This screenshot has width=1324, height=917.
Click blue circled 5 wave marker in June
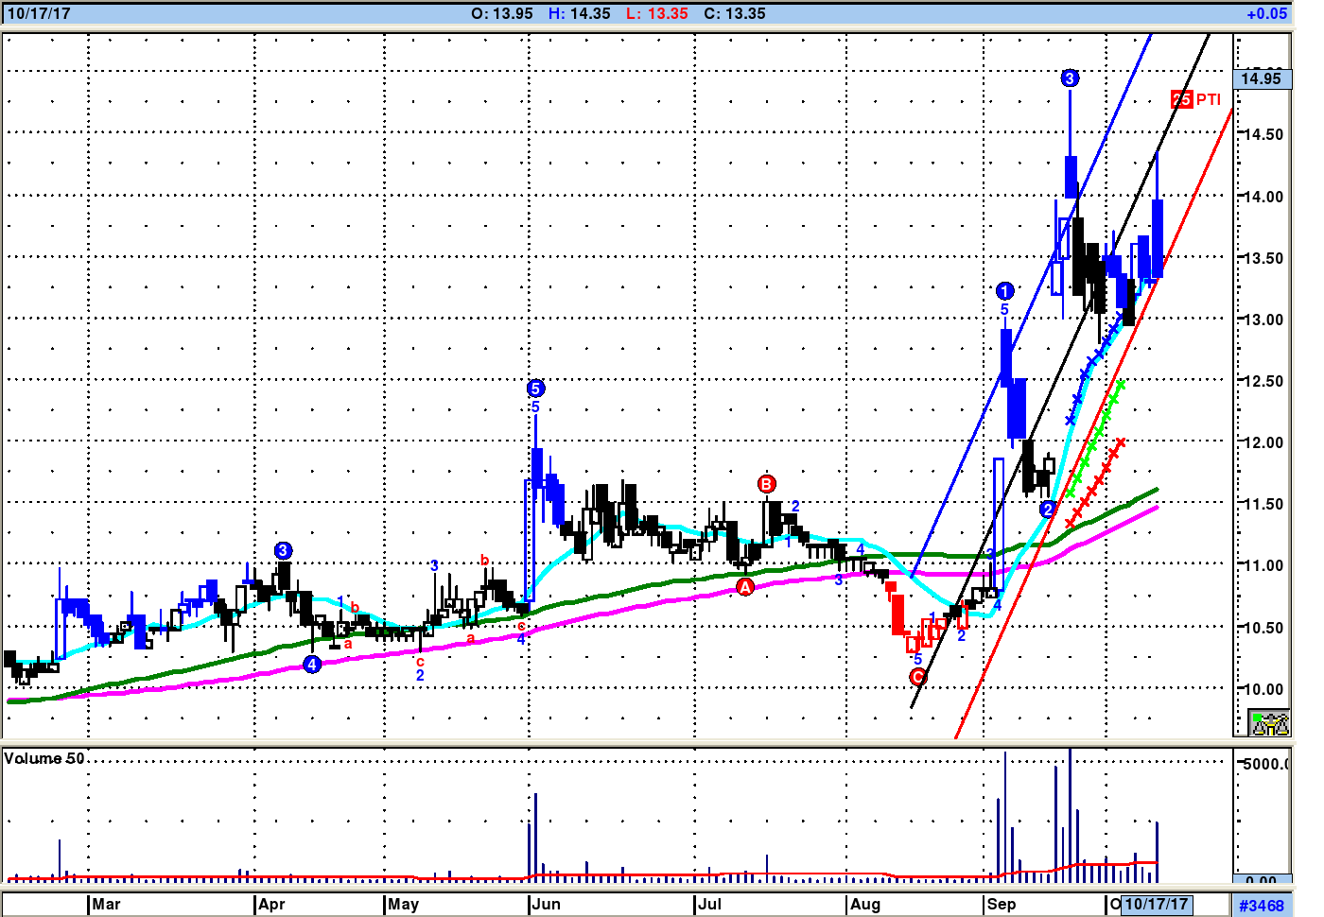535,389
